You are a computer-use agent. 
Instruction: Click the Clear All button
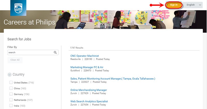15,60
